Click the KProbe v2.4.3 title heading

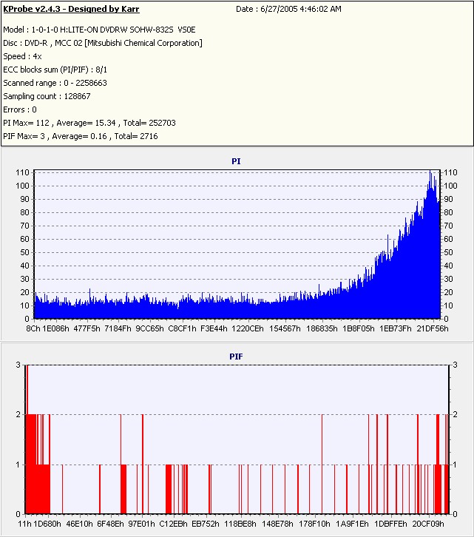71,10
